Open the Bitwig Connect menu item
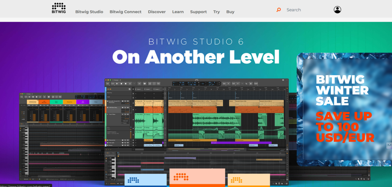The height and width of the screenshot is (187, 392). tap(126, 12)
